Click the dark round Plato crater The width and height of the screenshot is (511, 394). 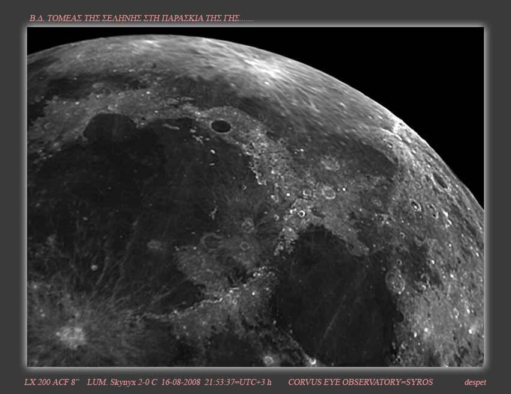point(221,126)
